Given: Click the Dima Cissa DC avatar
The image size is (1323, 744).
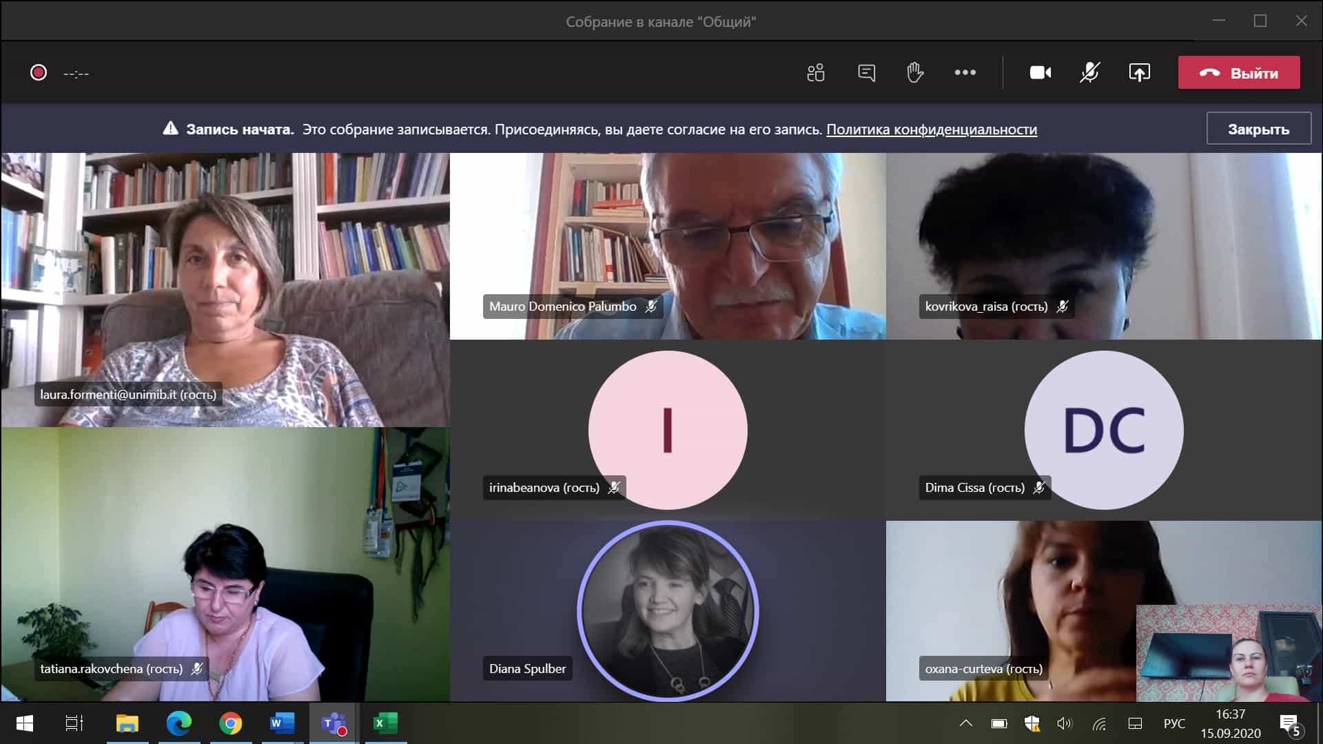Looking at the screenshot, I should click(x=1104, y=431).
